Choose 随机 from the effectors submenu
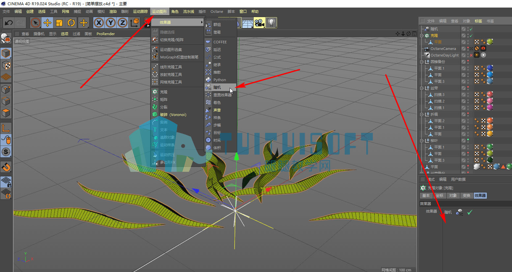 coord(220,87)
